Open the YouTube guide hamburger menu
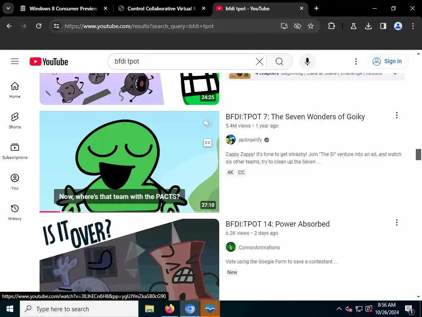This screenshot has height=317, width=422. [15, 62]
